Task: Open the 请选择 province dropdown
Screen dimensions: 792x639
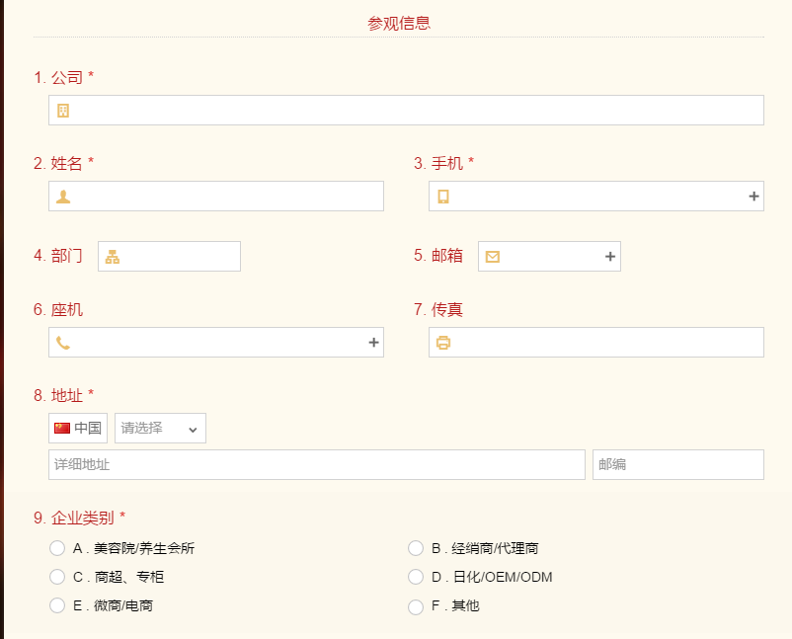Action: [x=160, y=429]
